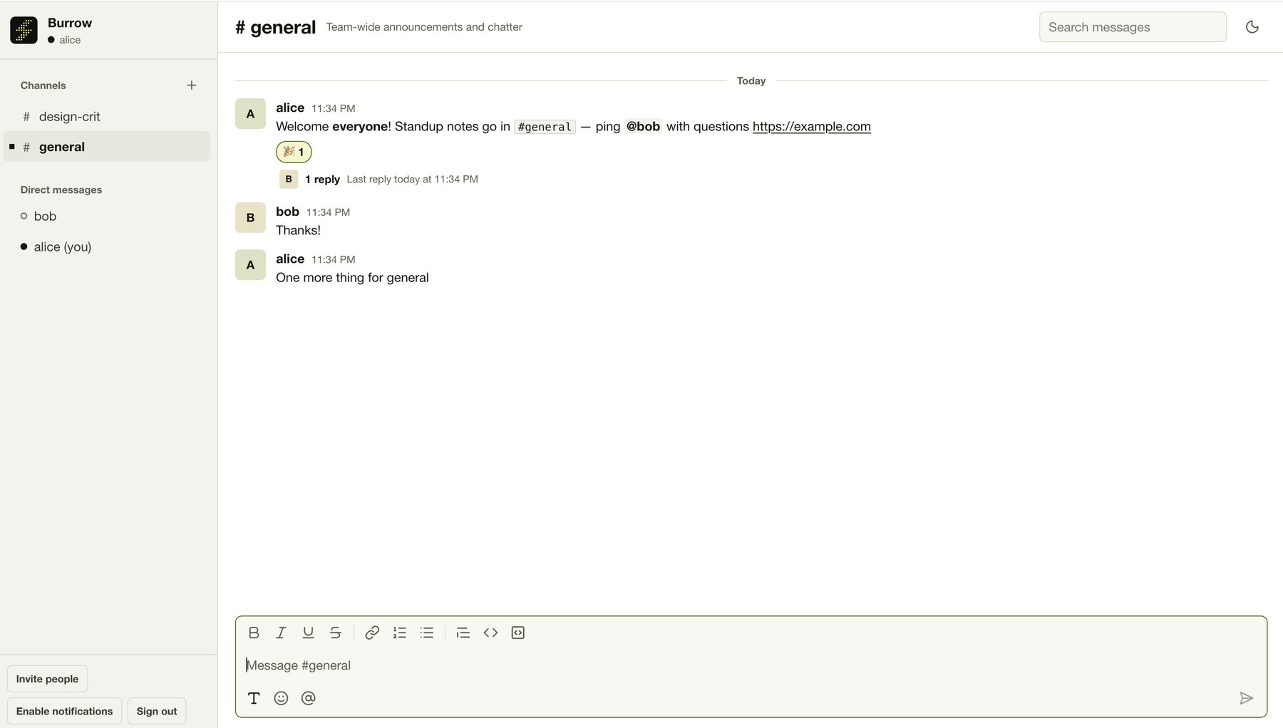This screenshot has height=728, width=1283.
Task: Add a new channel with plus icon
Action: pos(192,85)
